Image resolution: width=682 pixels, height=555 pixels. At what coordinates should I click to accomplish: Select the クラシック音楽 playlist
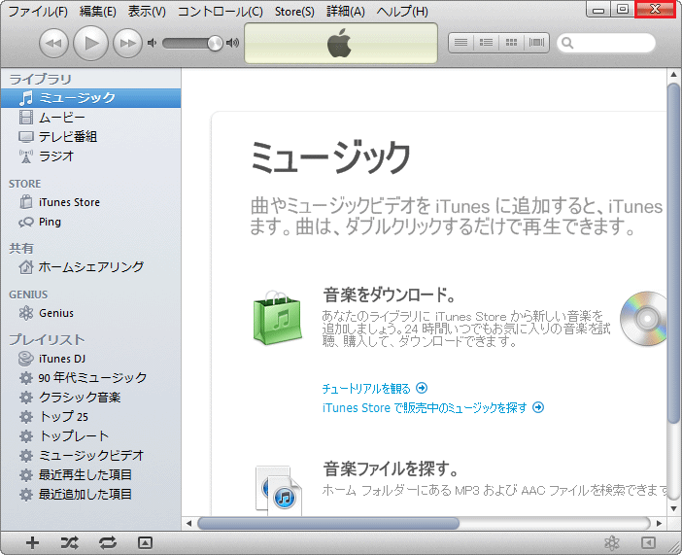[x=90, y=397]
